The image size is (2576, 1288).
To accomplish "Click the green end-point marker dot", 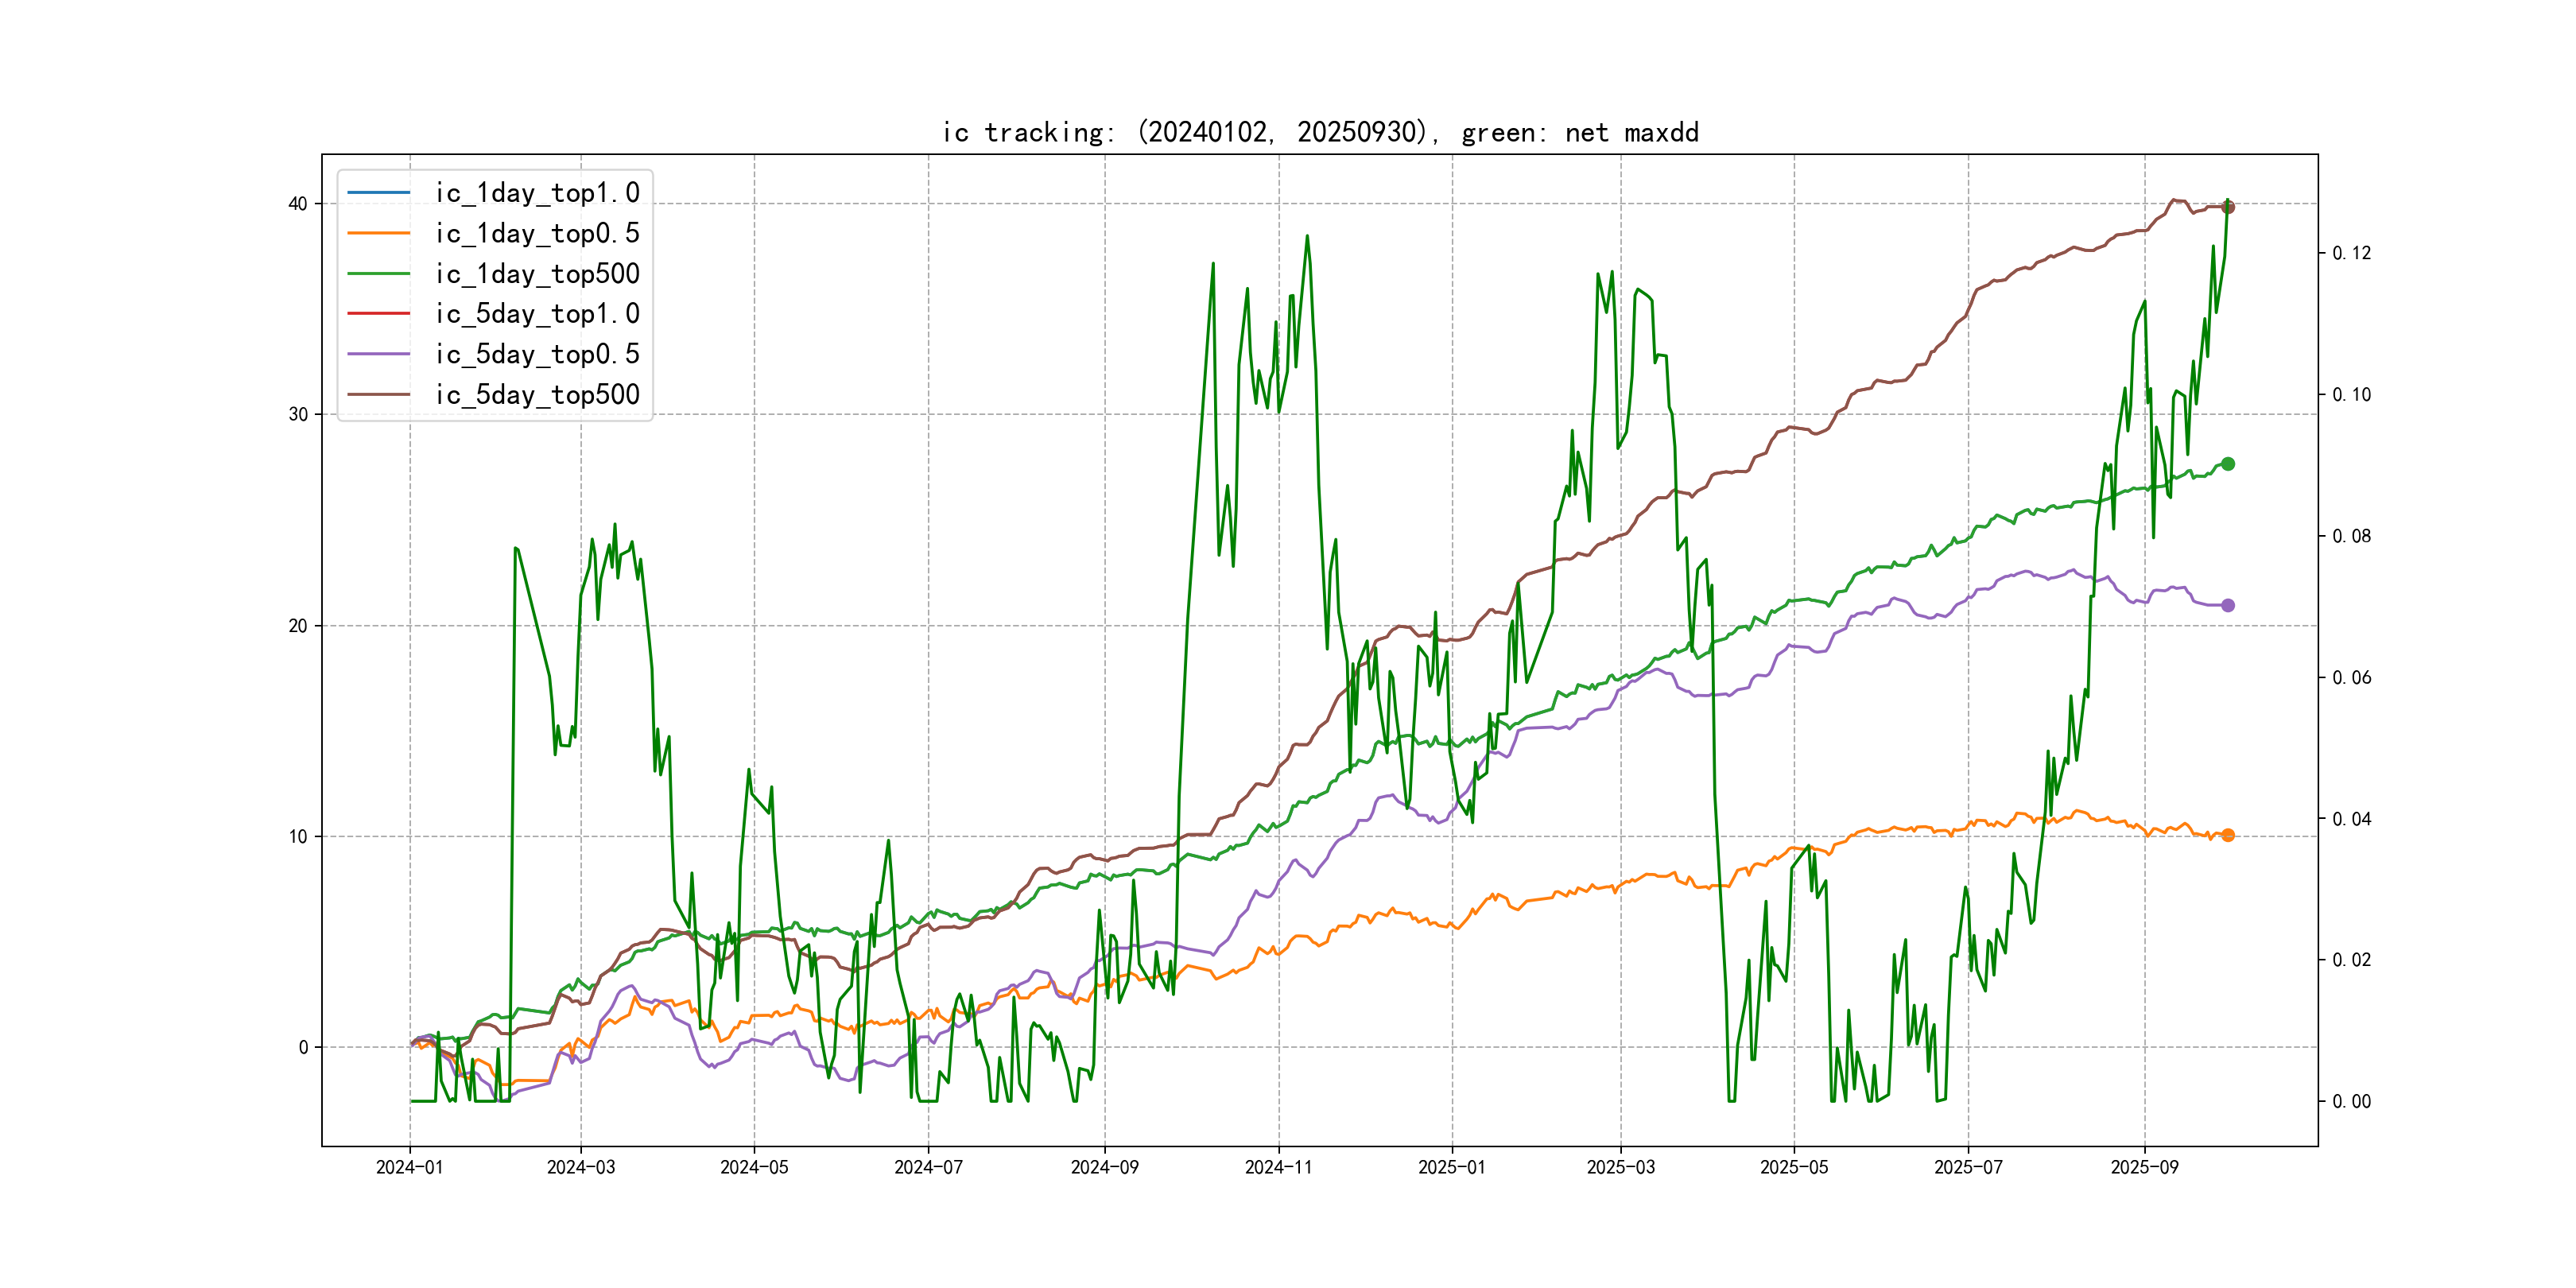I will (x=2228, y=464).
